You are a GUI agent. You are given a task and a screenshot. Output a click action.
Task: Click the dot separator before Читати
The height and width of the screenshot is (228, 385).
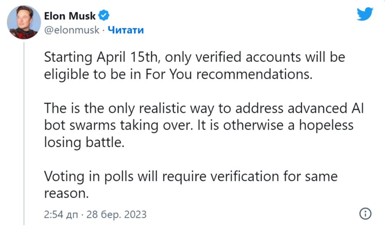(104, 30)
